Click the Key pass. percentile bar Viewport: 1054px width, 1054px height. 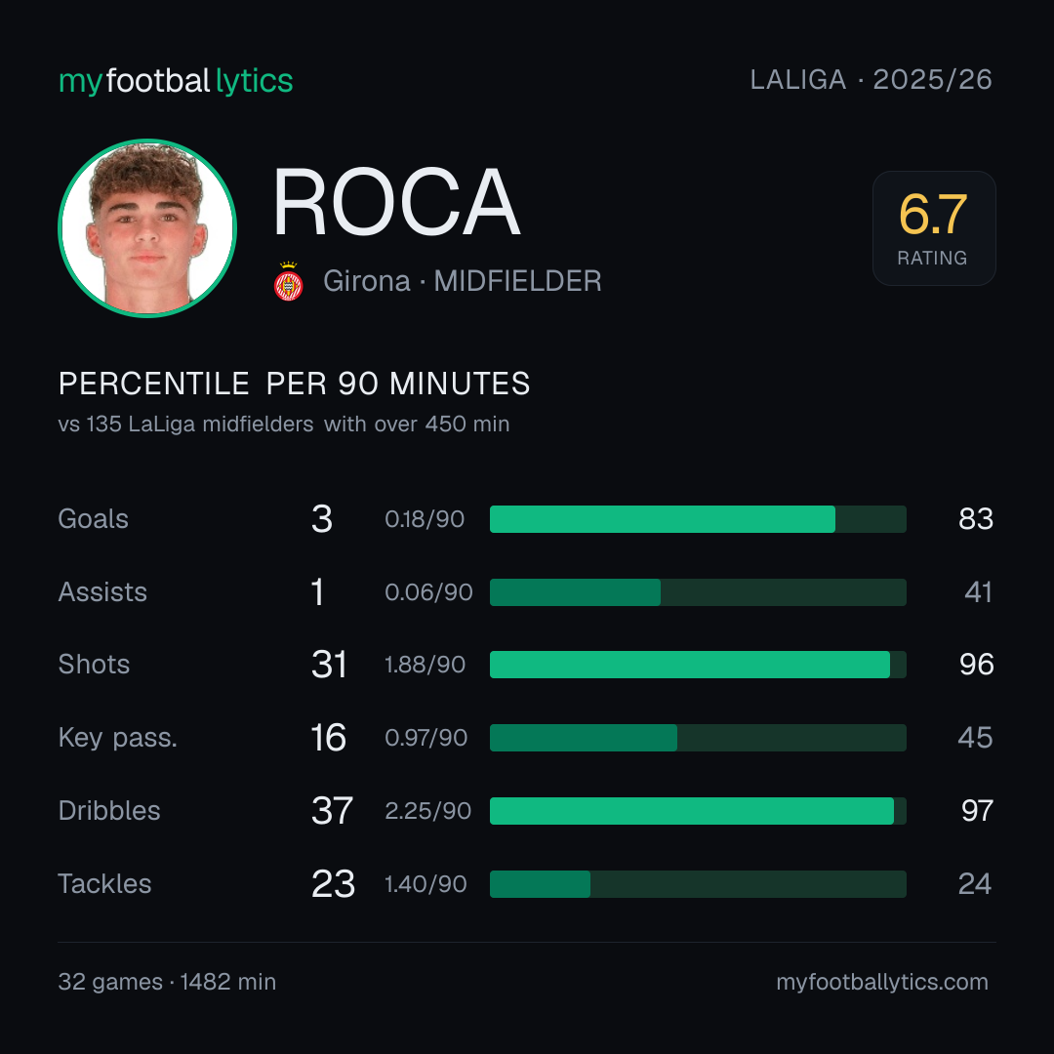[698, 738]
